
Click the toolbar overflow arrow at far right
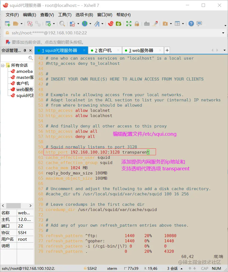225,26
